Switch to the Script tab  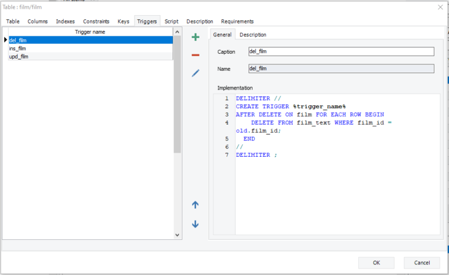pos(171,22)
